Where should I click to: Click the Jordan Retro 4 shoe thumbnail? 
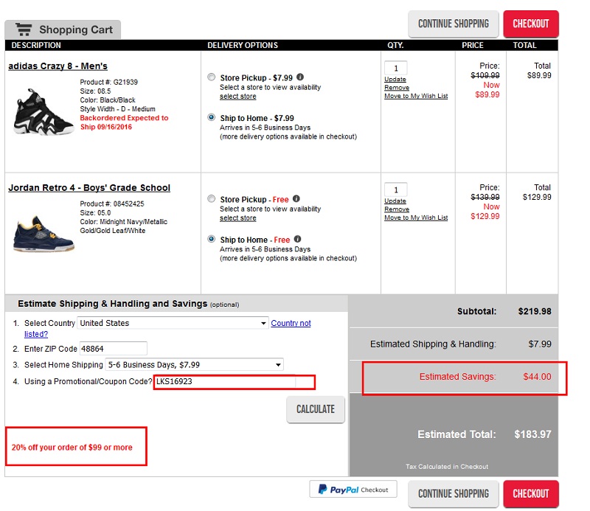tap(44, 233)
